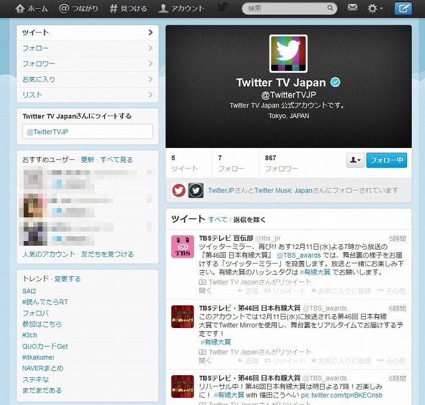Select お気に入り in the sidebar menu
Image resolution: width=425 pixels, height=405 pixels.
click(x=88, y=80)
